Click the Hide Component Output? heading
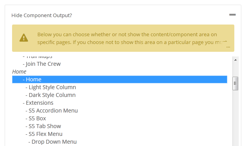Viewport: 246px width, 146px height. (42, 16)
